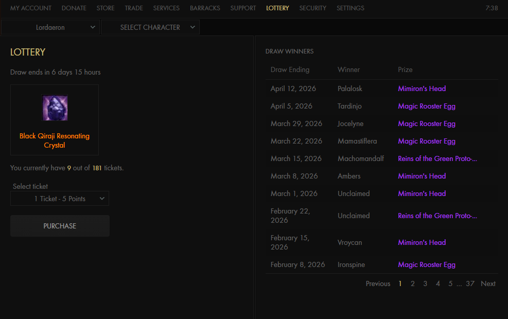508x319 pixels.
Task: Click the winner name Tardinjo
Action: point(349,106)
